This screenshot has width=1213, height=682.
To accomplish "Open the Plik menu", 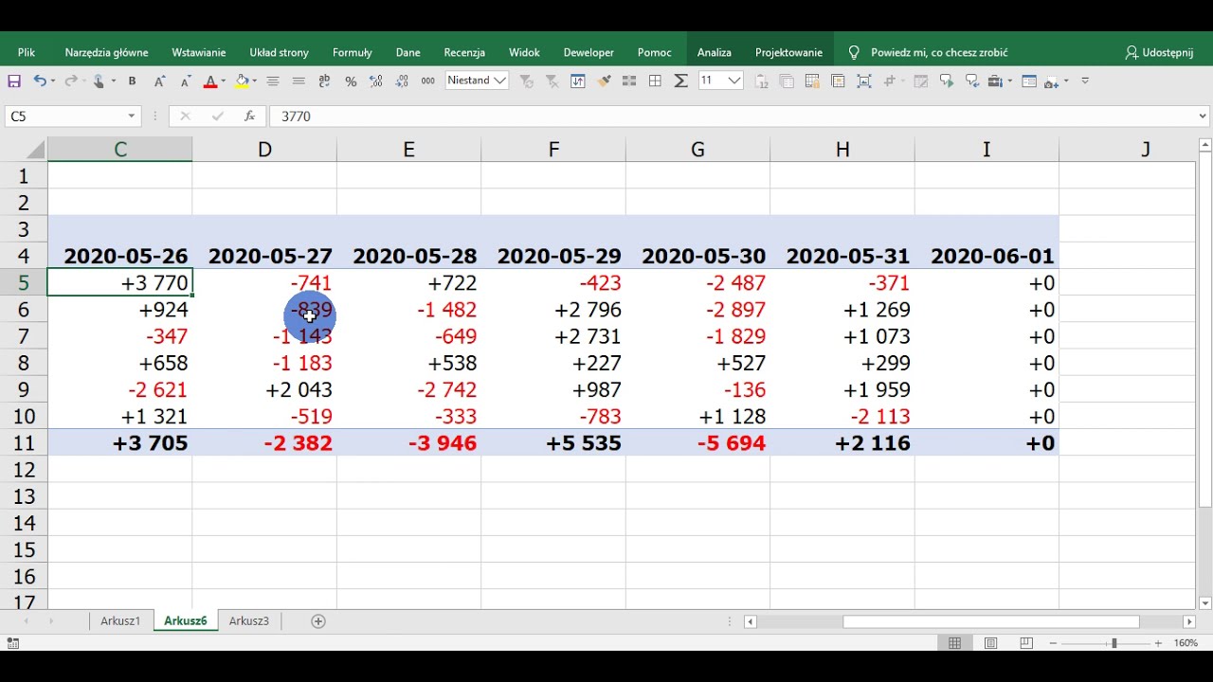I will (27, 53).
